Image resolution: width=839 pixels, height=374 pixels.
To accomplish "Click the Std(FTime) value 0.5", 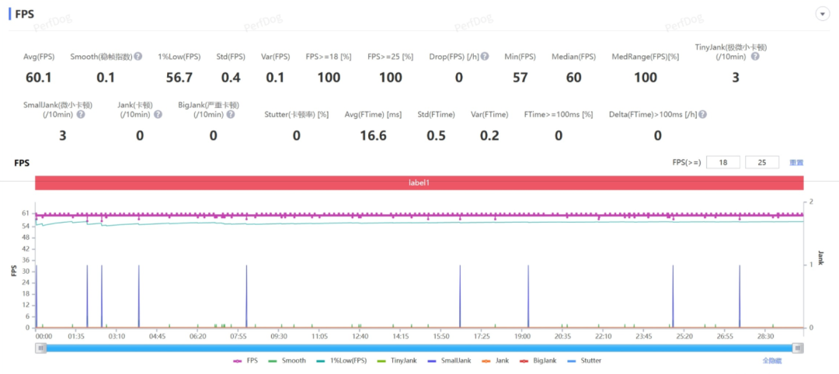I will tap(436, 136).
